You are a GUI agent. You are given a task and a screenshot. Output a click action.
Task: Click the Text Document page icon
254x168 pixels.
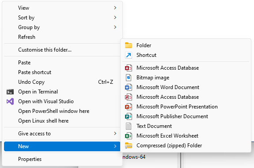click(x=129, y=126)
